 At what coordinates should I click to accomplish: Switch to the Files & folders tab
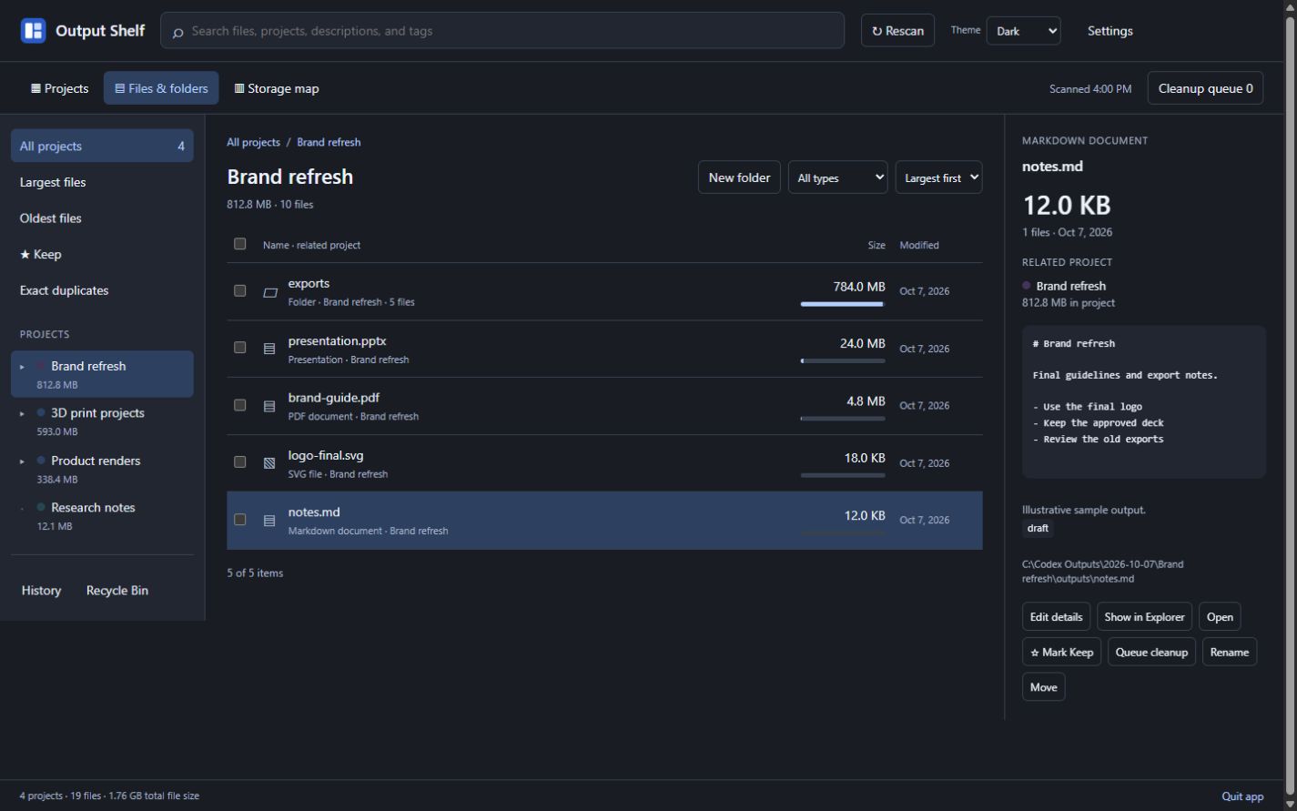click(161, 88)
